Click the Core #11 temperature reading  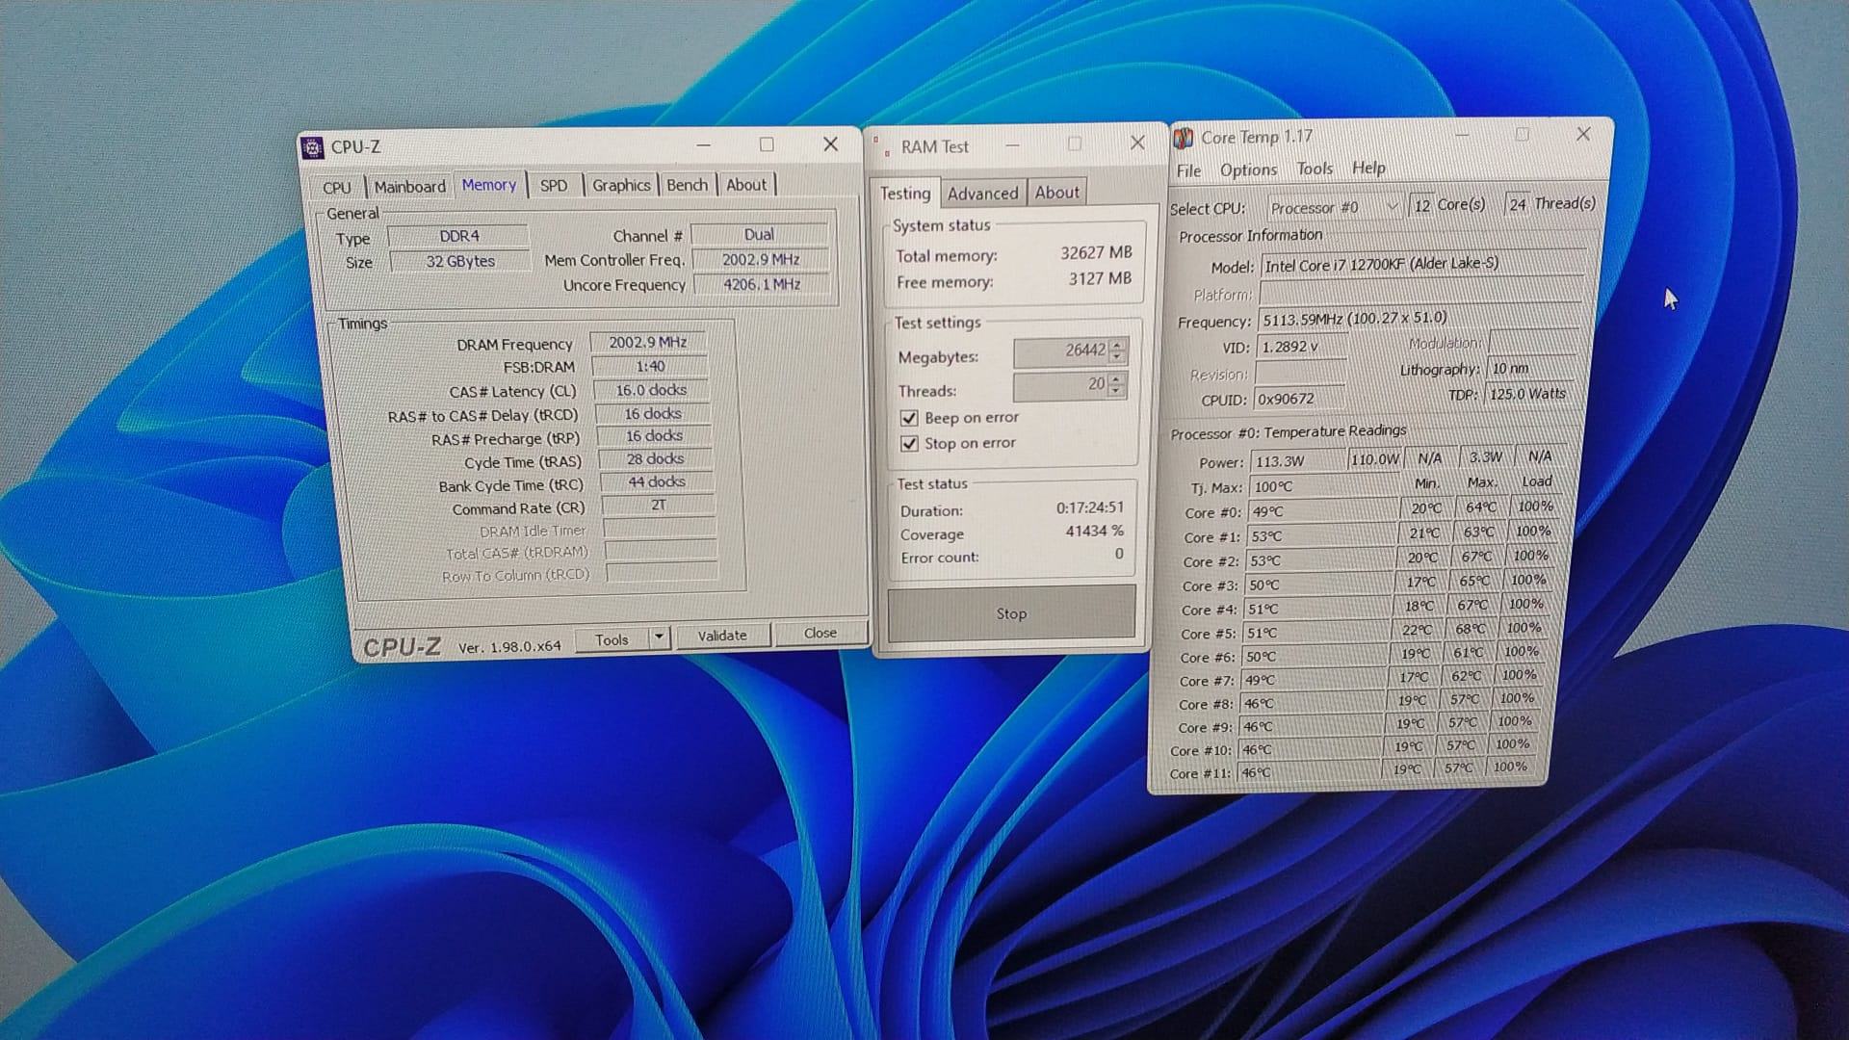point(1310,772)
